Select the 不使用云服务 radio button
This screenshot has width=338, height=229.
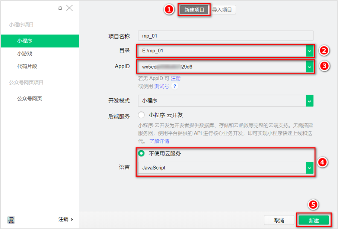141,153
